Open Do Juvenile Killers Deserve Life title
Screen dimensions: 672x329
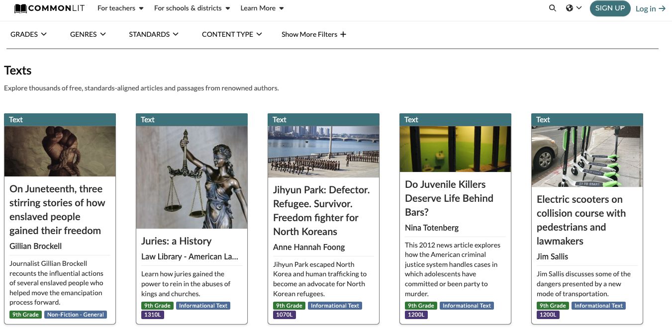(449, 198)
